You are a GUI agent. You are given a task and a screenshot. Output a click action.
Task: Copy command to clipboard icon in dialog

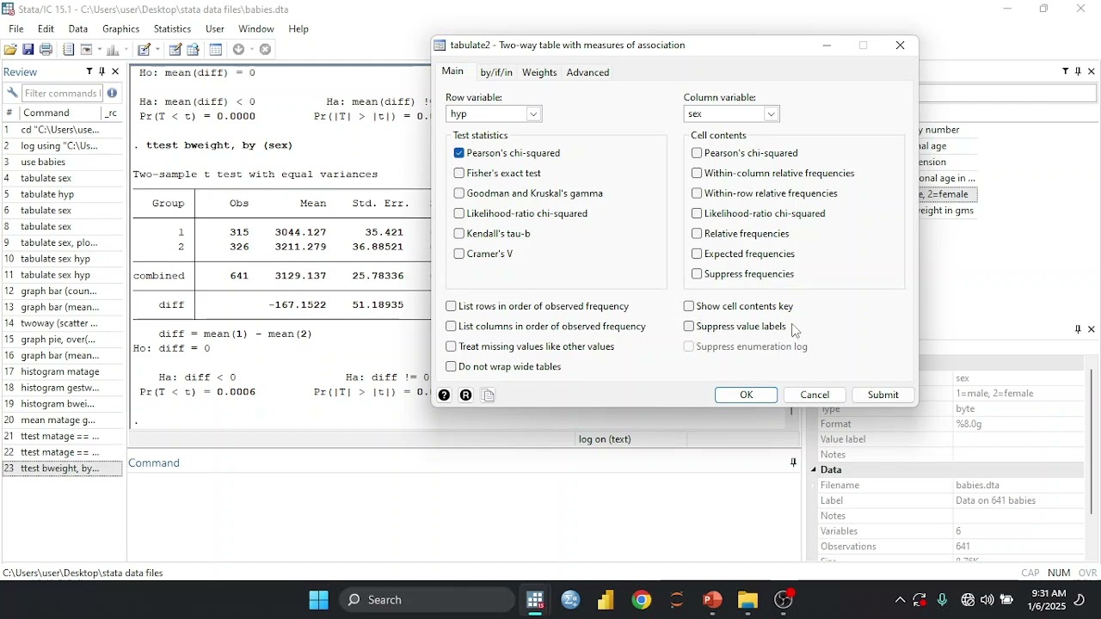[x=489, y=395]
